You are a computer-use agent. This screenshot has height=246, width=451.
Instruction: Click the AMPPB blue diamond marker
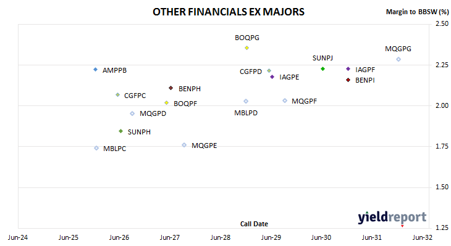coord(96,70)
